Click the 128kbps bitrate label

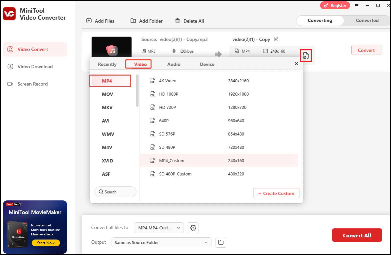pyautogui.click(x=186, y=51)
